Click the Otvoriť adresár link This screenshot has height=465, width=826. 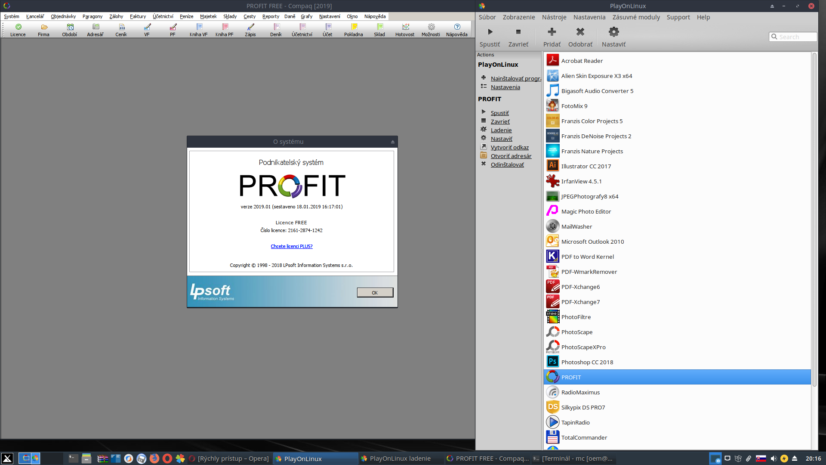(511, 156)
